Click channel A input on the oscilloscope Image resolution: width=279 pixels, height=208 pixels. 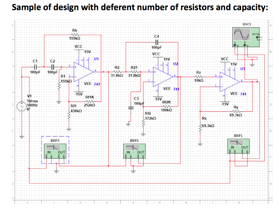(235, 45)
